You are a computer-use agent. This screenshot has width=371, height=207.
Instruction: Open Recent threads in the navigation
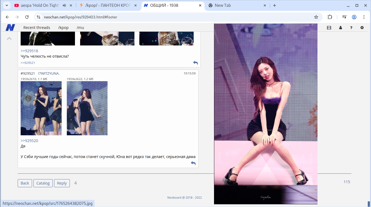[x=37, y=28]
